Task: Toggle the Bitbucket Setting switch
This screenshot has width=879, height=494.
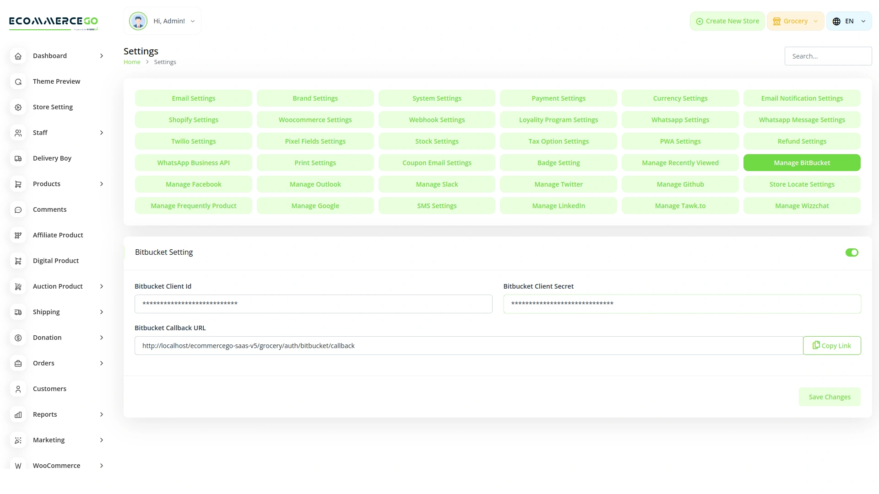Action: click(x=852, y=252)
